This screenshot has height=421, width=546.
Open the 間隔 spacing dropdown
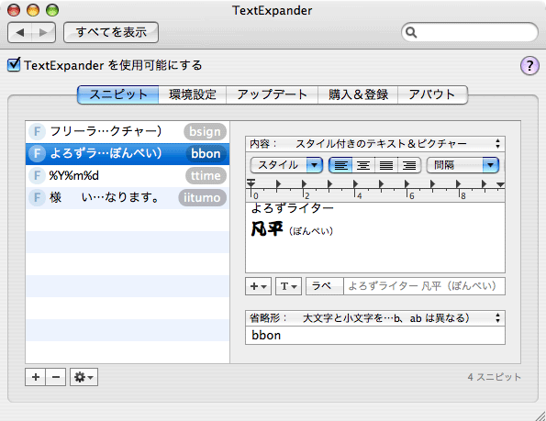462,165
